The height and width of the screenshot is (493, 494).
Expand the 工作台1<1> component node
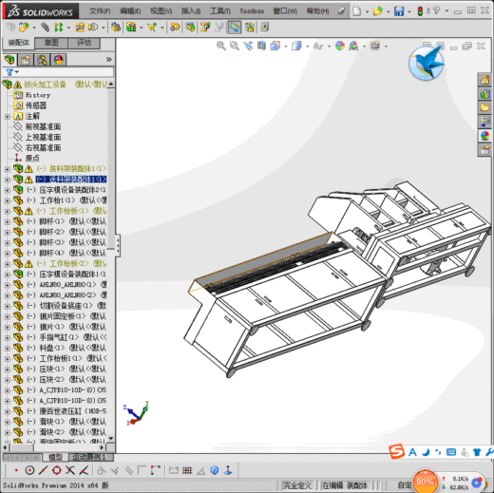pyautogui.click(x=8, y=200)
